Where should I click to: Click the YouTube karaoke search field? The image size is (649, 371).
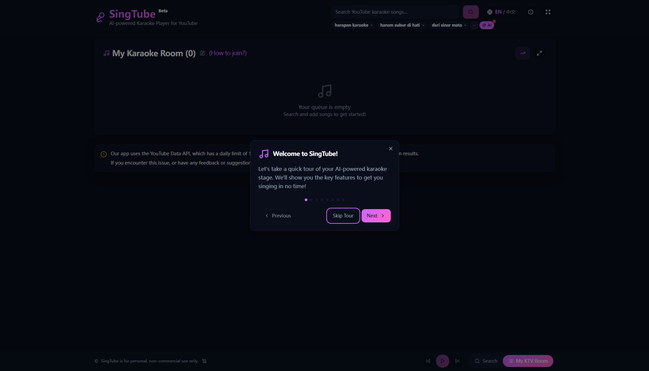pyautogui.click(x=395, y=12)
